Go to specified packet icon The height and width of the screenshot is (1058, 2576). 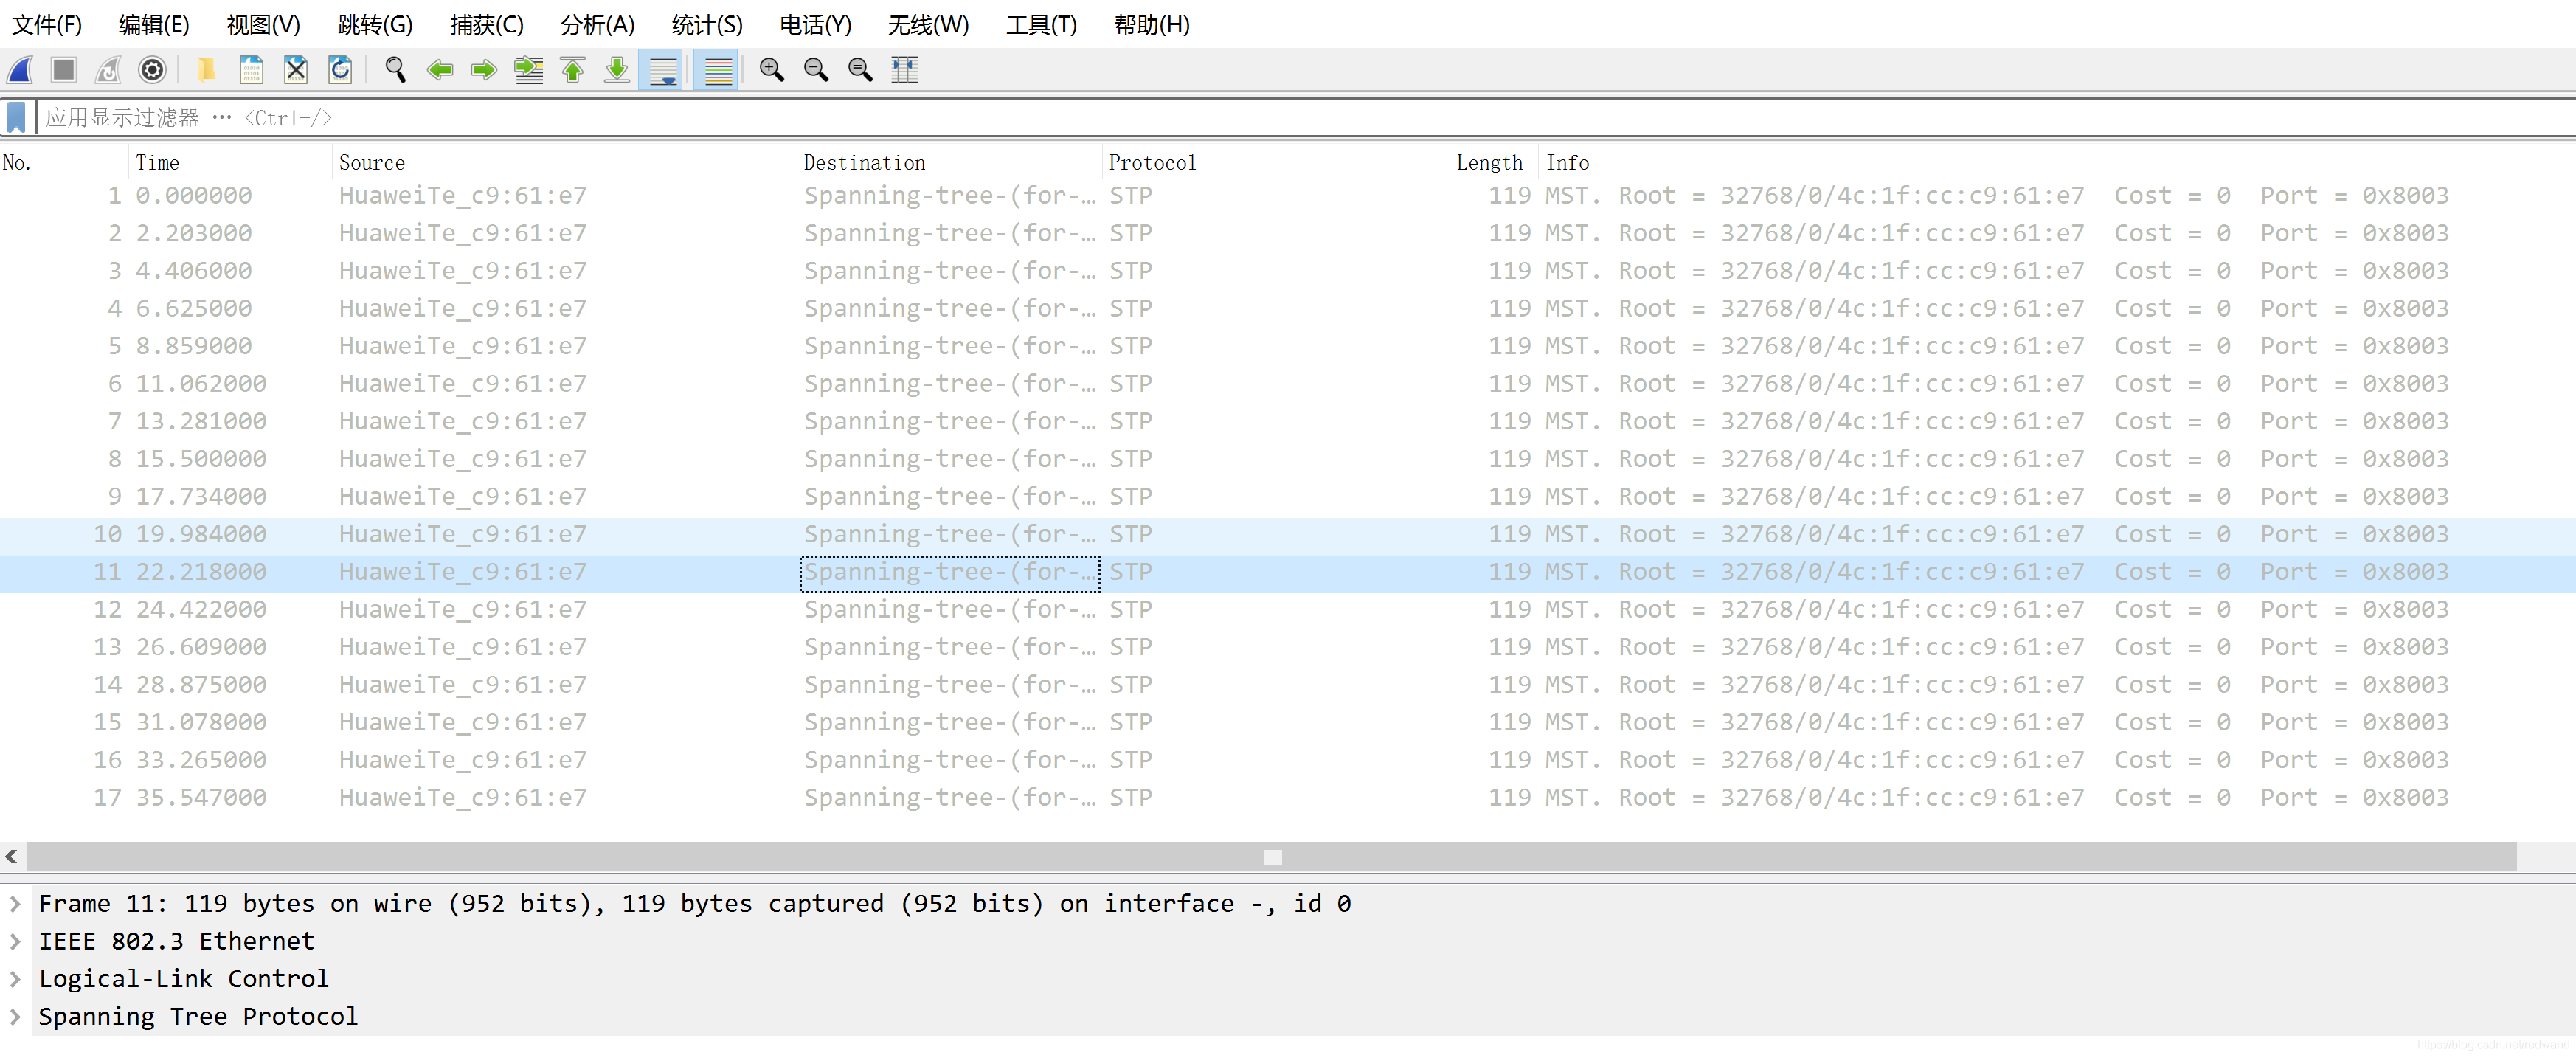pyautogui.click(x=528, y=70)
